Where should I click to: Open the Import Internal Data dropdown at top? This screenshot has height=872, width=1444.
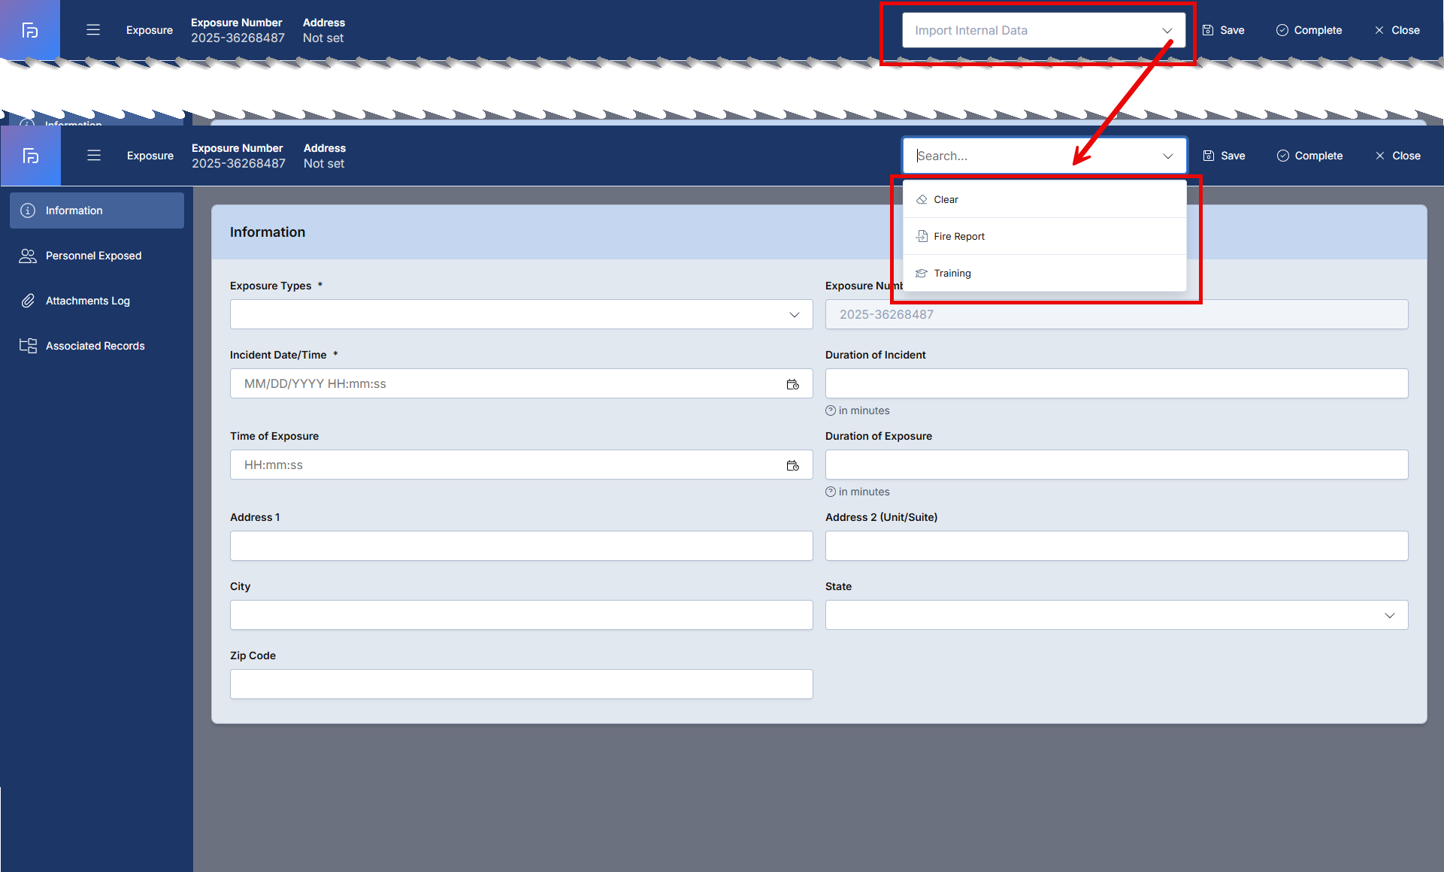1043,31
